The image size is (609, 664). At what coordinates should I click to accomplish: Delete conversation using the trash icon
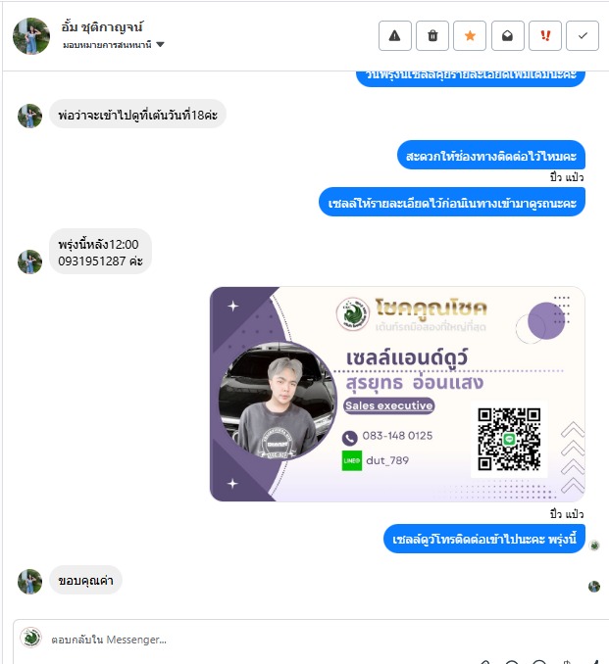point(432,35)
